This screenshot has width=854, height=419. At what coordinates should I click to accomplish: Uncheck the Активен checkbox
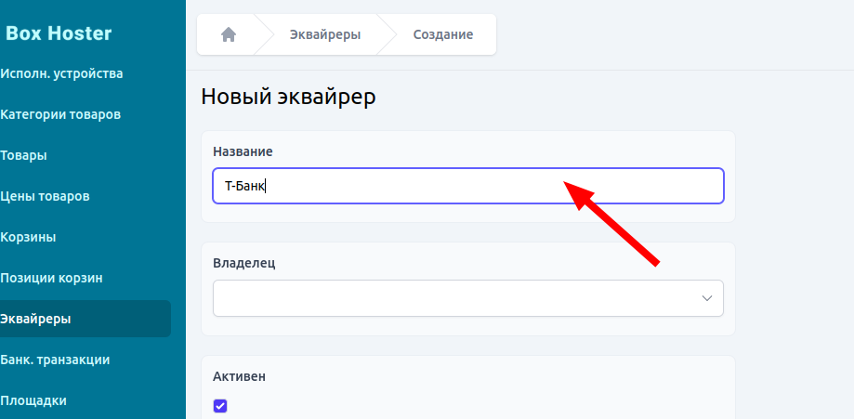220,405
